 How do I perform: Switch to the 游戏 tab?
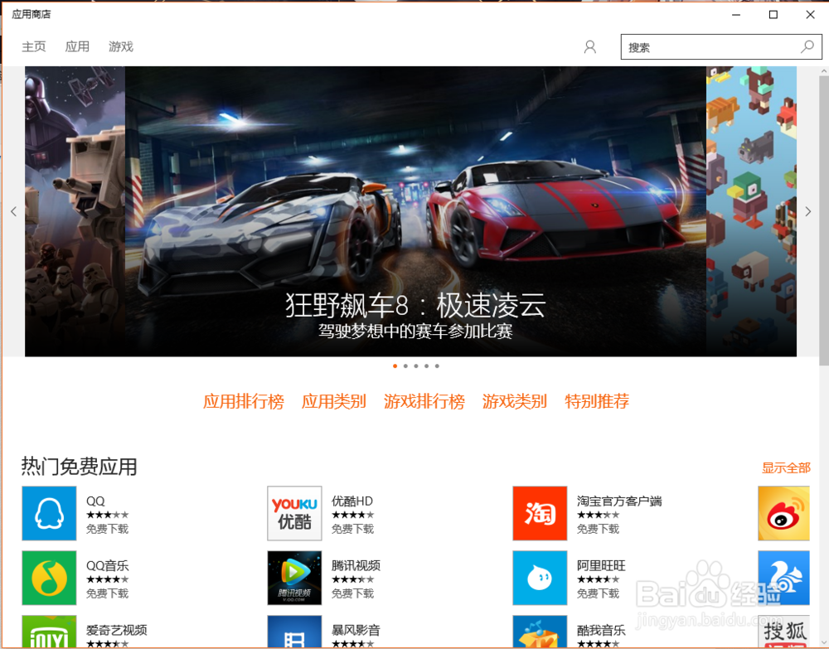[x=121, y=46]
